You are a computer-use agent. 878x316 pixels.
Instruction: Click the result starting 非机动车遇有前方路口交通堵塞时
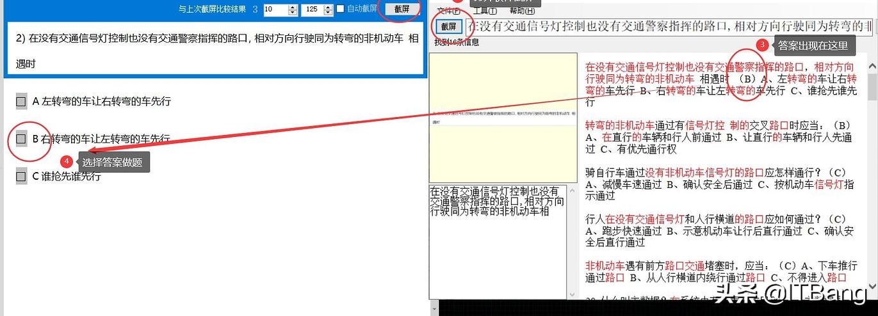click(721, 271)
